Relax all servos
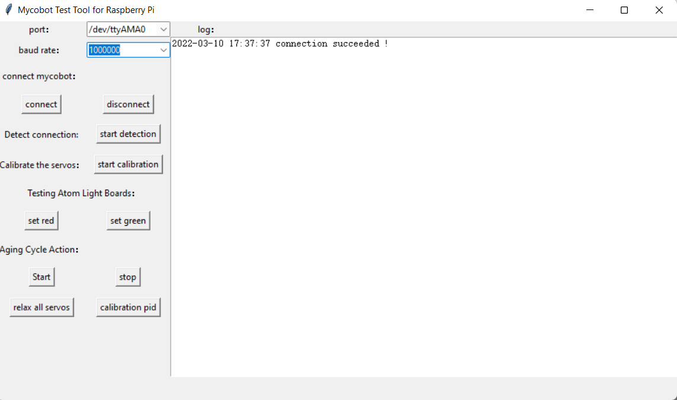The width and height of the screenshot is (677, 400). tap(41, 307)
